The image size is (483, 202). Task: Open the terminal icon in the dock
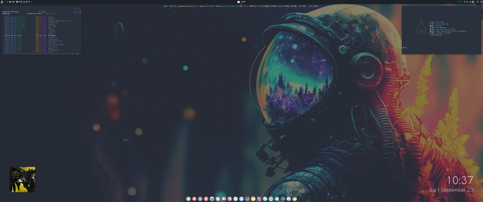click(x=283, y=199)
